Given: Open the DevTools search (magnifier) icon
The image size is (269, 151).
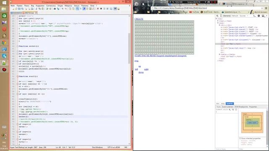Looking at the screenshot, I should tap(217, 16).
